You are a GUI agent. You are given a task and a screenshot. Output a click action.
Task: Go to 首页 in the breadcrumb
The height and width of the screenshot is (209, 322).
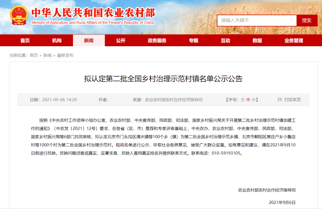point(34,55)
